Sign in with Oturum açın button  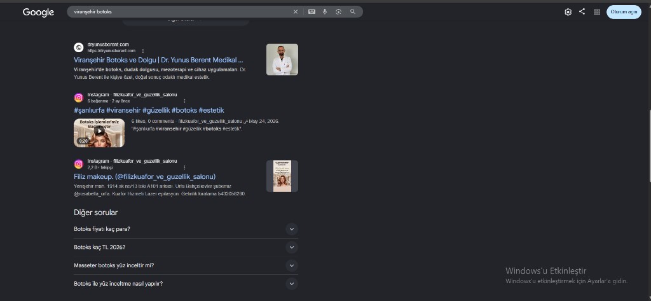coord(624,12)
